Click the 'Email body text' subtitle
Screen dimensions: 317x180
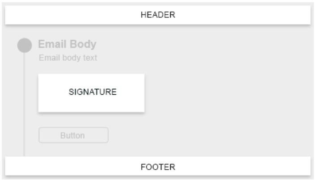pos(68,58)
